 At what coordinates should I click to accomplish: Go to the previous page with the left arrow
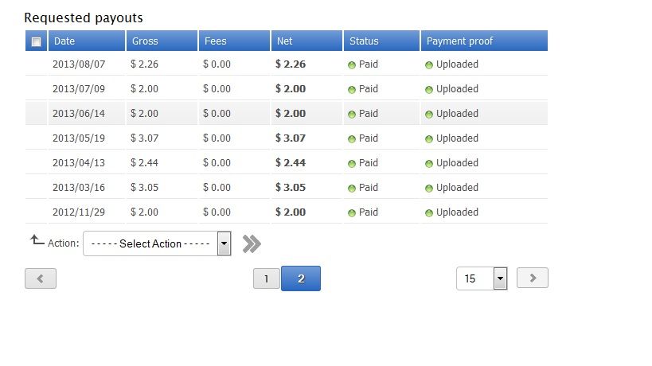pyautogui.click(x=41, y=278)
